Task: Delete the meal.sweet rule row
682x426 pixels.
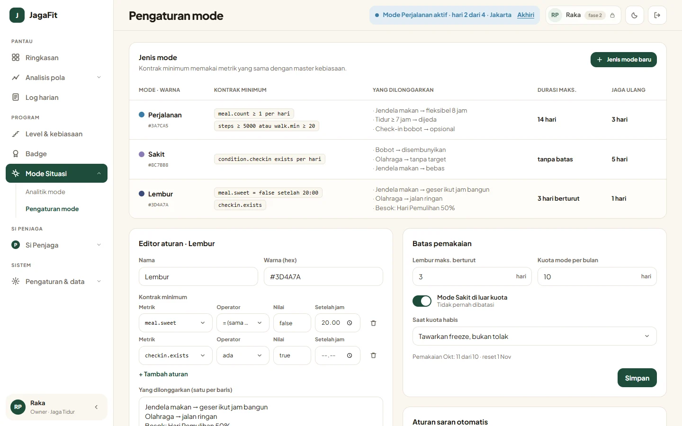Action: 373,323
